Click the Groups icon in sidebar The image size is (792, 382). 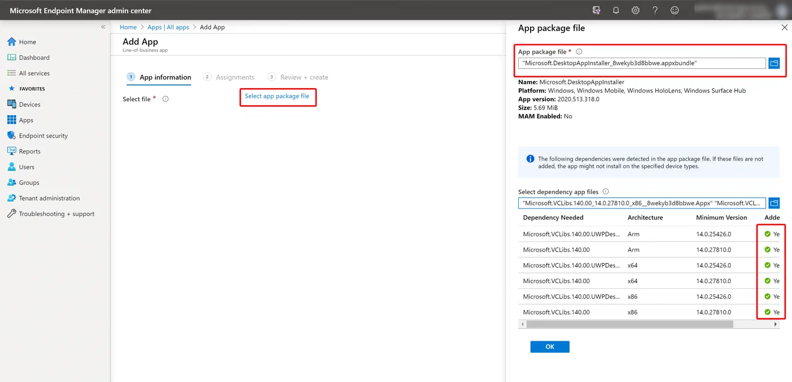[x=11, y=183]
